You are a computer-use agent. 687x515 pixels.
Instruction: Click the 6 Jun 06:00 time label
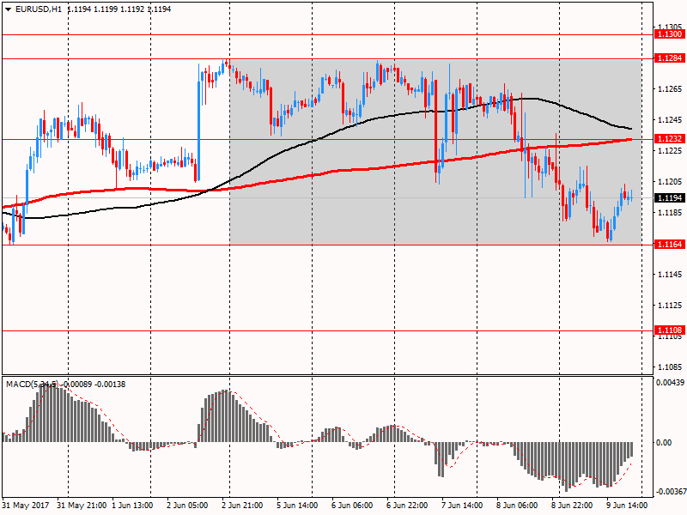coord(352,506)
